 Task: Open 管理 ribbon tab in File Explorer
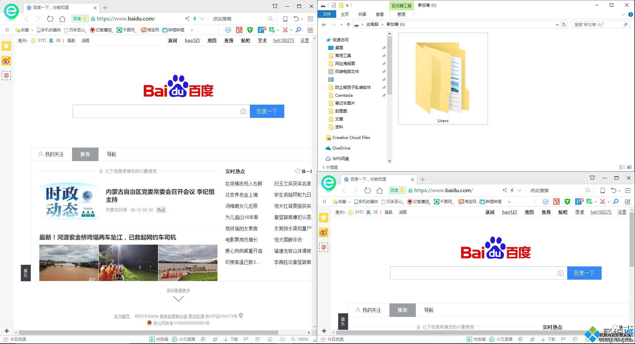pyautogui.click(x=401, y=14)
